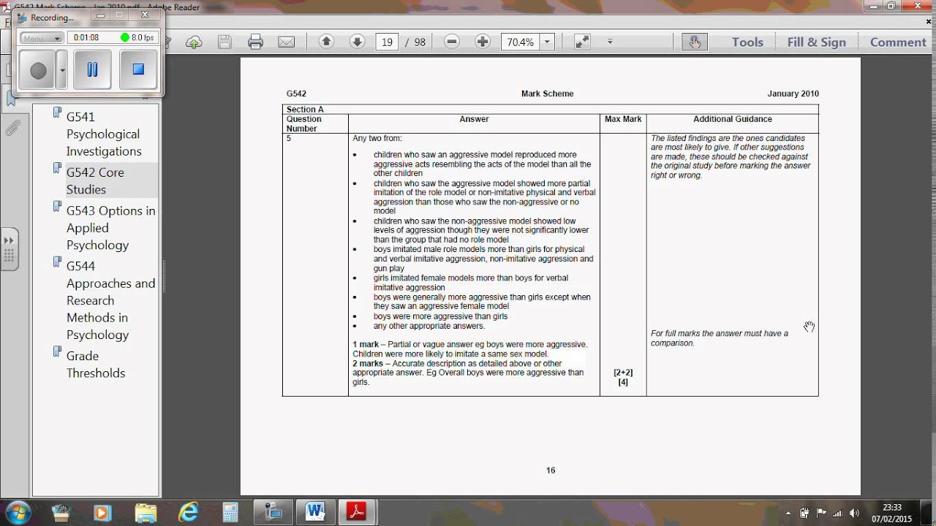Click the 'Question Number' column header
This screenshot has height=526, width=936.
pos(303,123)
